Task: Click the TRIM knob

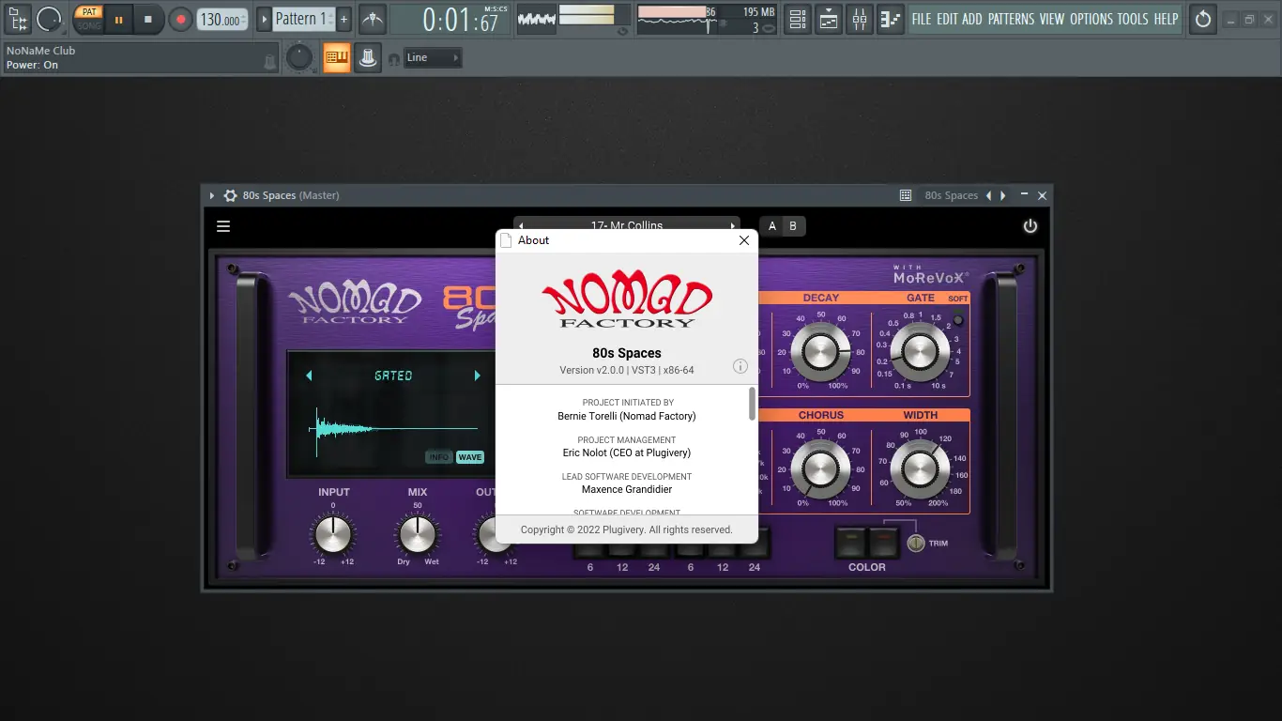Action: point(915,543)
